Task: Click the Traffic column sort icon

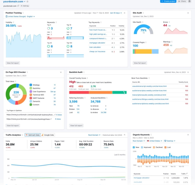Action: pos(187,174)
